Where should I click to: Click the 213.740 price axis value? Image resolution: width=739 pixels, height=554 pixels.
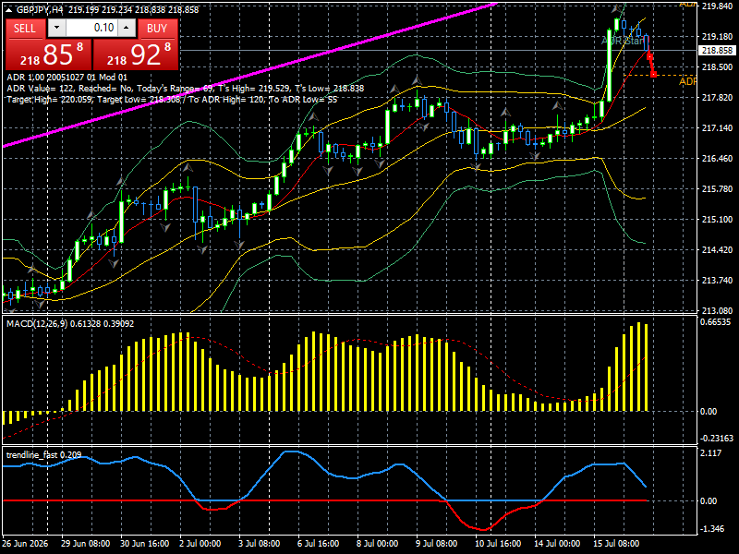[x=718, y=281]
